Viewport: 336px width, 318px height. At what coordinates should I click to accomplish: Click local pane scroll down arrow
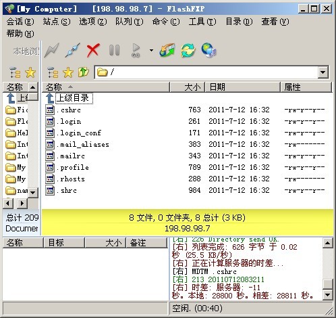[x=33, y=192]
